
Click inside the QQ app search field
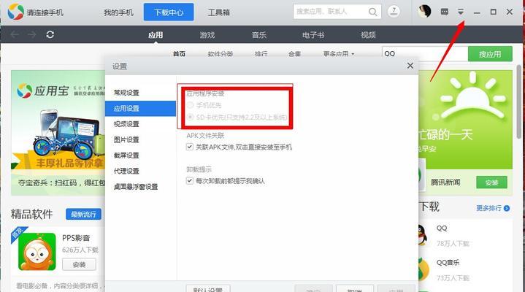point(424,53)
